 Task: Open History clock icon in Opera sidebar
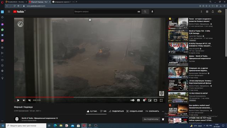2,65
